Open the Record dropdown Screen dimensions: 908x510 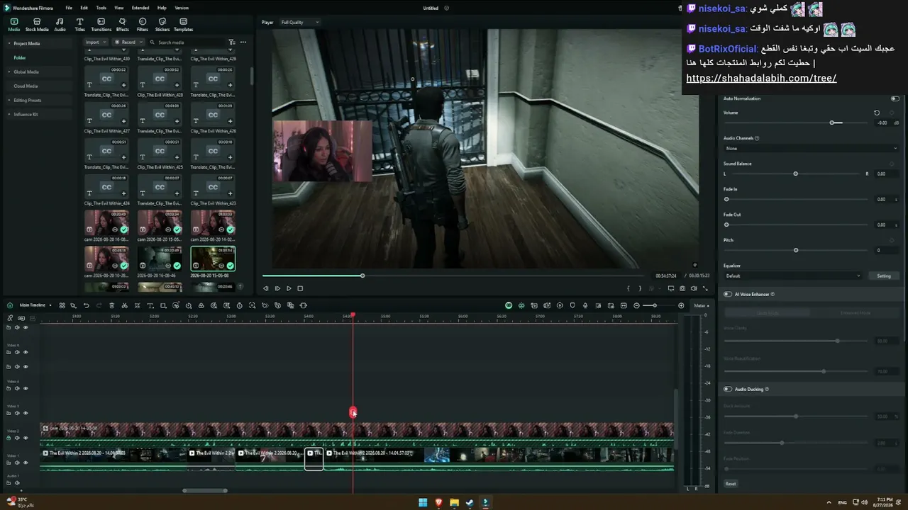(x=128, y=42)
